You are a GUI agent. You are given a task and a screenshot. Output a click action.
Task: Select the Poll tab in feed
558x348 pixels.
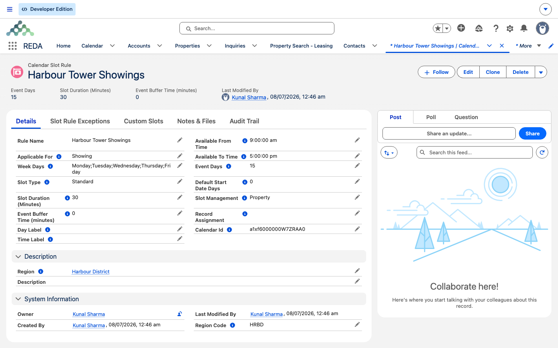[x=431, y=117]
